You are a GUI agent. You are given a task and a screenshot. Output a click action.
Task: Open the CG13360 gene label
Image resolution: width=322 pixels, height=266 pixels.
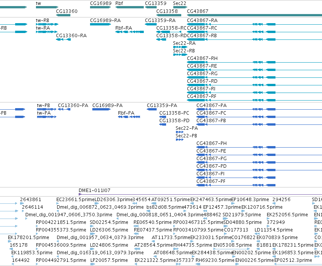(x=67, y=11)
